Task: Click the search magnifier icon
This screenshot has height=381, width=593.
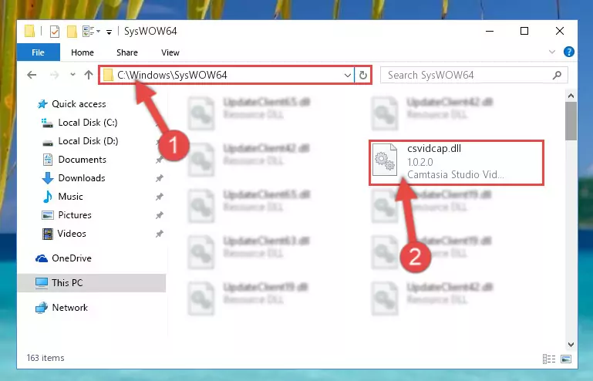Action: click(x=557, y=76)
